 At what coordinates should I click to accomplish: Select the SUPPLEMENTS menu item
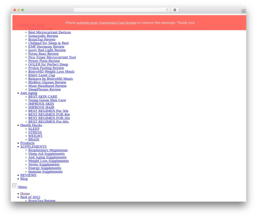click(33, 147)
